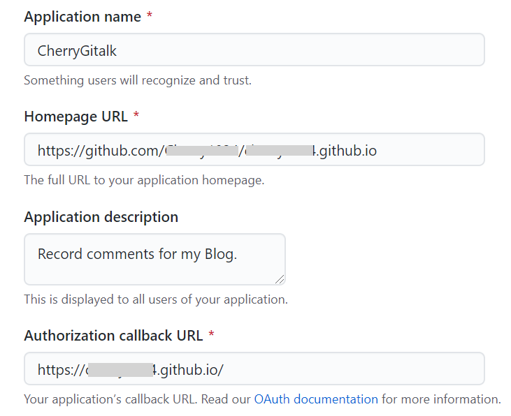Click "Your application's callback URL" helper text
511x416 pixels.
tap(137, 400)
